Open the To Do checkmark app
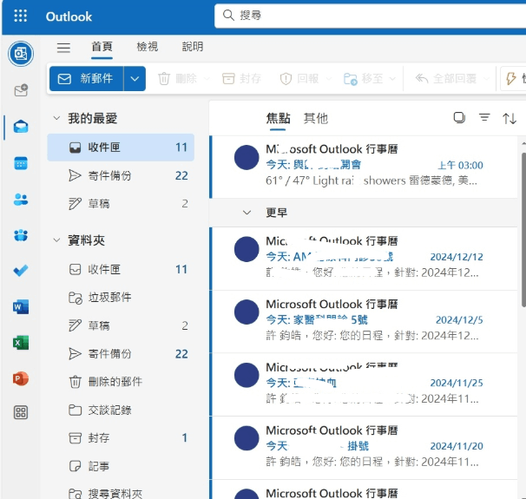Image resolution: width=526 pixels, height=499 pixels. [21, 271]
